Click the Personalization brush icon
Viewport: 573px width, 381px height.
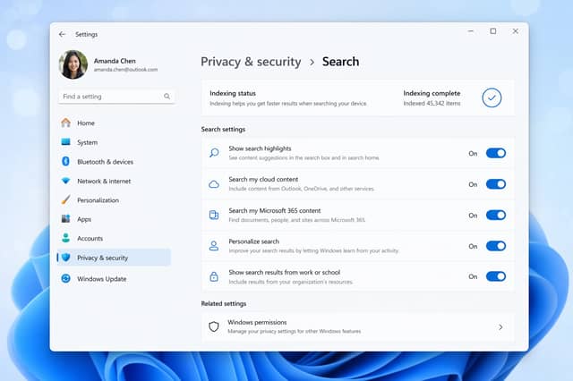[65, 200]
